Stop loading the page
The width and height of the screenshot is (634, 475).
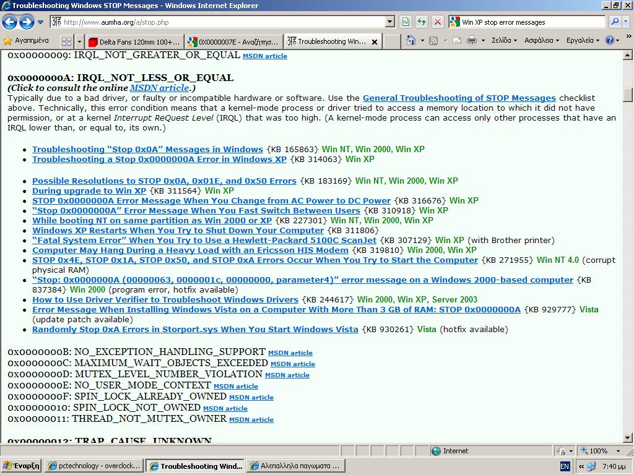click(438, 22)
